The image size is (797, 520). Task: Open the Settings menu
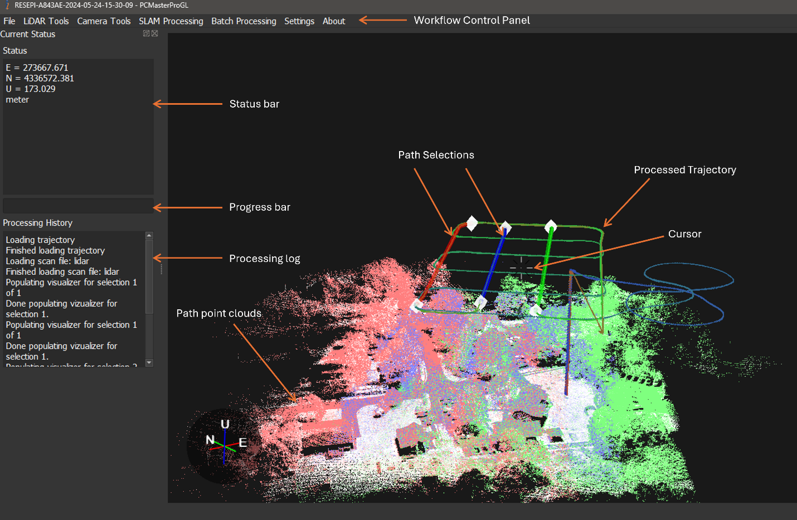(x=299, y=21)
